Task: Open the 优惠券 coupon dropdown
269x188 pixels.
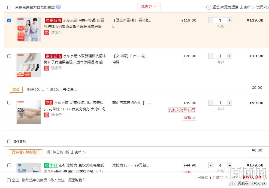Action: click(149, 7)
